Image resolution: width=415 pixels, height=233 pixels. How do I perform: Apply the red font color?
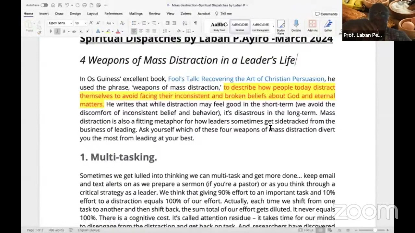click(x=118, y=31)
